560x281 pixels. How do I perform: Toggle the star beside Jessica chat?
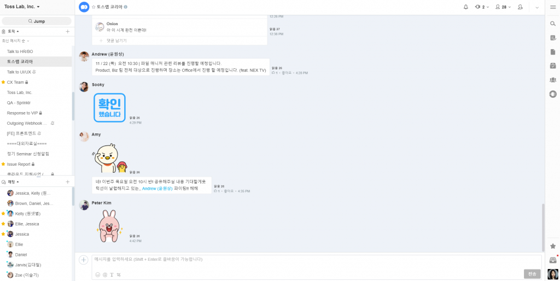[3, 234]
